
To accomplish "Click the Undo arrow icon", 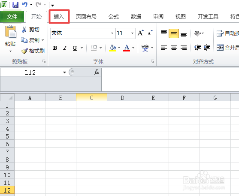I will tap(25, 4).
